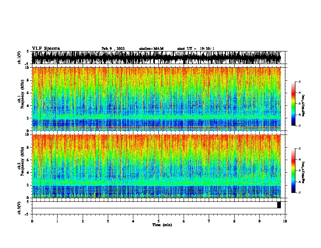The height and width of the screenshot is (248, 321).
Task: Click the time axis tick label "9"
Action: (259, 221)
